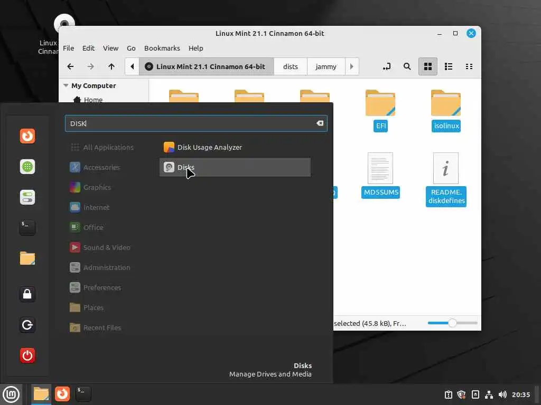Open System Settings toggle-icon favorite

[x=27, y=197]
